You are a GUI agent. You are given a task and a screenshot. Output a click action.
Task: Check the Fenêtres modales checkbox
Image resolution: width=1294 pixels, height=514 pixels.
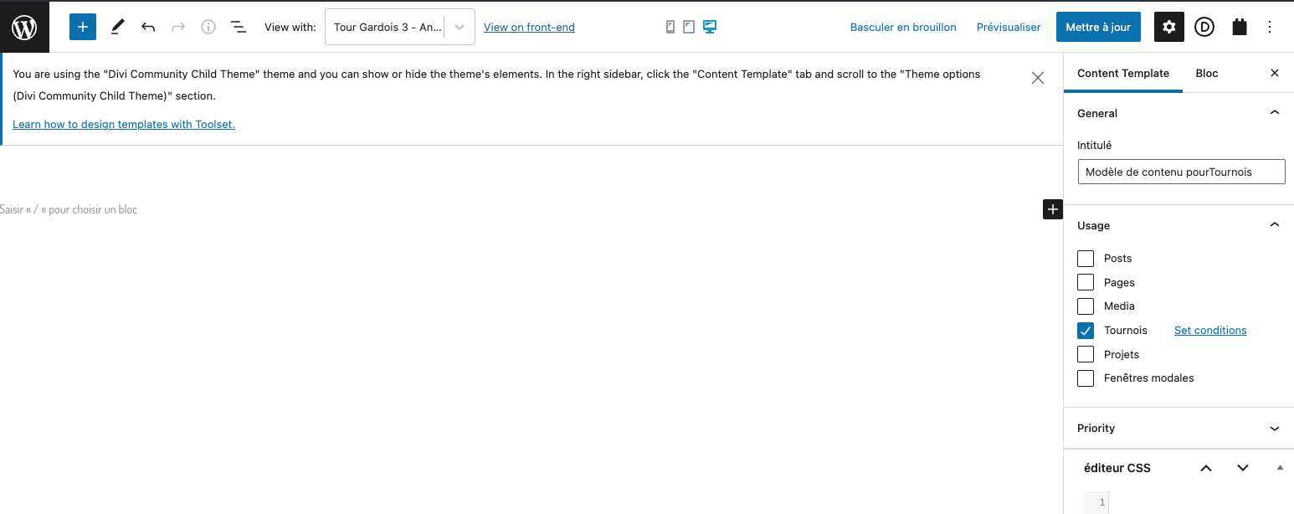[1086, 378]
